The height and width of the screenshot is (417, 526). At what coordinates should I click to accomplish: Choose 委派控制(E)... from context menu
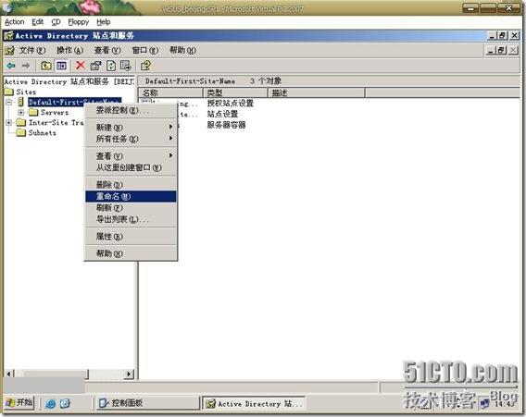[131, 110]
